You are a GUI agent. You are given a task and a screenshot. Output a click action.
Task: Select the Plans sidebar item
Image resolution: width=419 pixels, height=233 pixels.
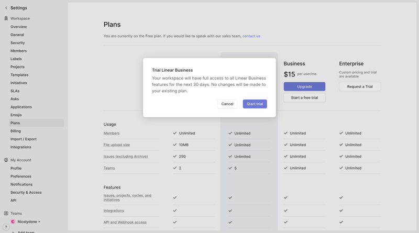click(x=36, y=123)
